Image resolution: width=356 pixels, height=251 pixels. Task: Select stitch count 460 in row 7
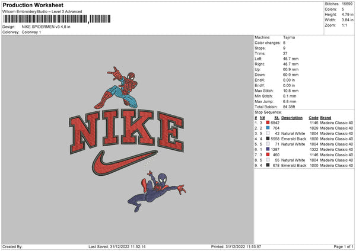tap(276, 155)
